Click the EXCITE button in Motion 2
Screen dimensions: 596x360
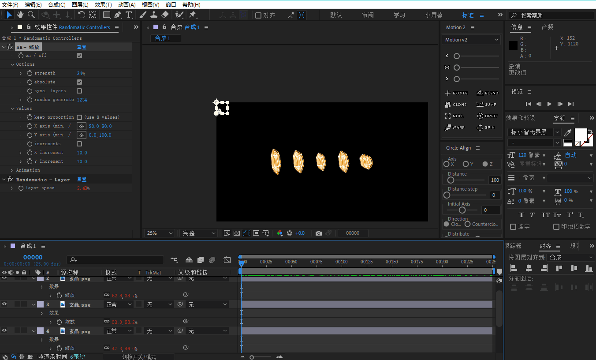pos(456,93)
